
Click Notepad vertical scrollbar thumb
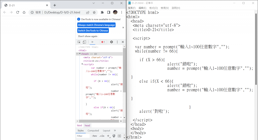(256, 49)
